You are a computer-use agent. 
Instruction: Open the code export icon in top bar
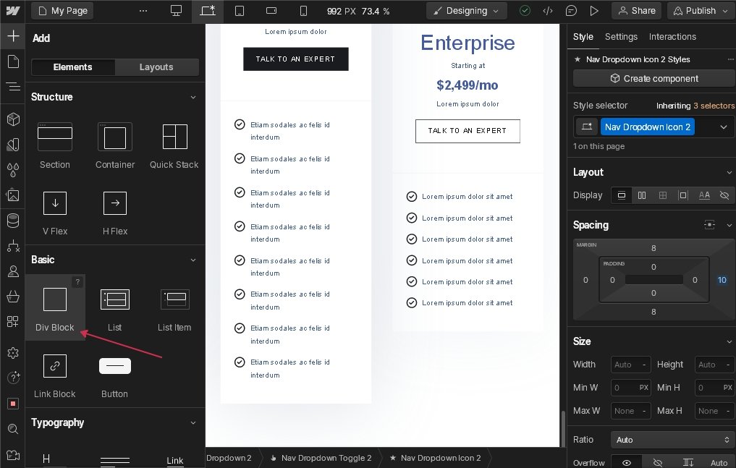coord(548,11)
